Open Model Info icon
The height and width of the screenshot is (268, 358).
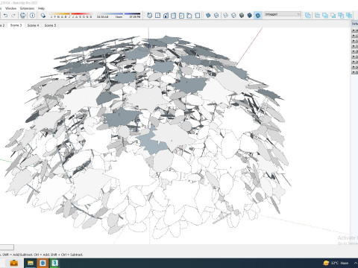coord(32,16)
